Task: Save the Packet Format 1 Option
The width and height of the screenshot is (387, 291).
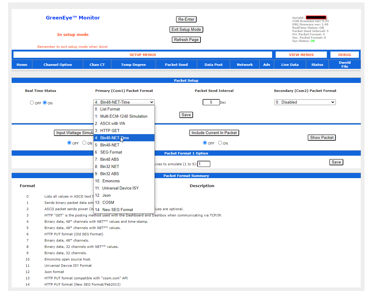Action: 336,162
